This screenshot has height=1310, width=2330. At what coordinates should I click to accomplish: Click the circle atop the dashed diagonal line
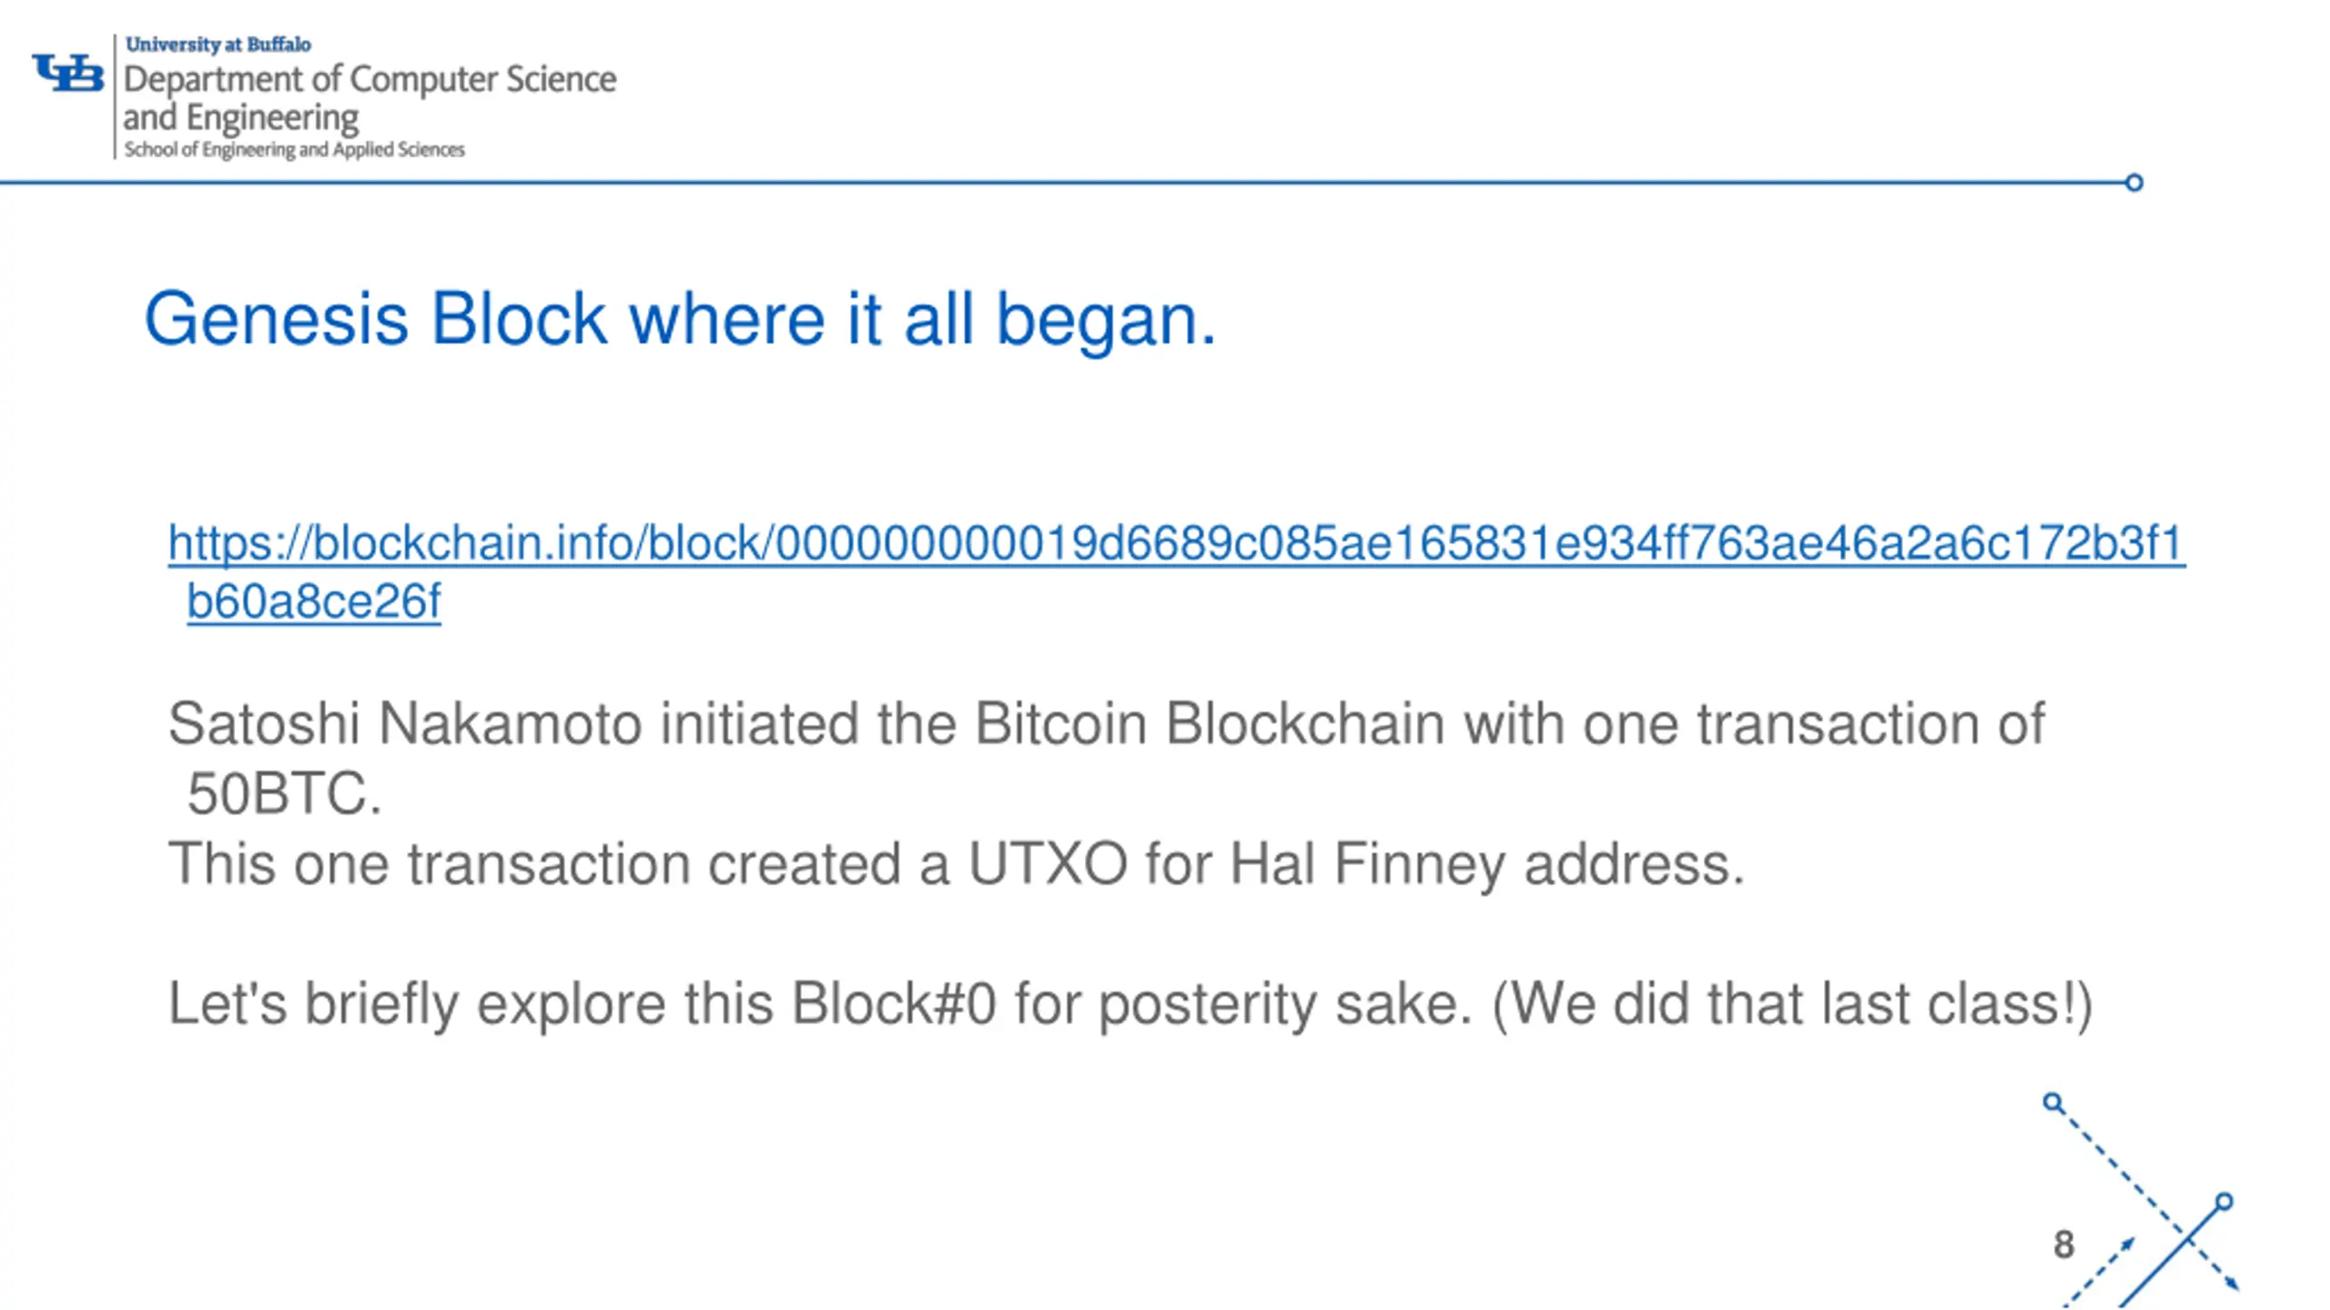pos(2052,1103)
